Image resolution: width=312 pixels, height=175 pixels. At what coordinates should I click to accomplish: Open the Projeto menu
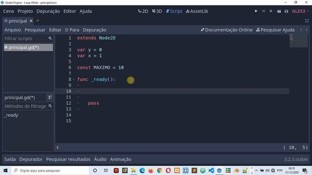[25, 11]
